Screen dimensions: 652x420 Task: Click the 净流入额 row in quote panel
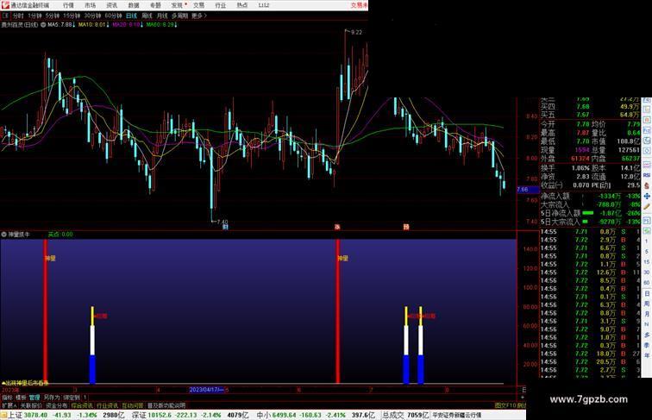(590, 196)
